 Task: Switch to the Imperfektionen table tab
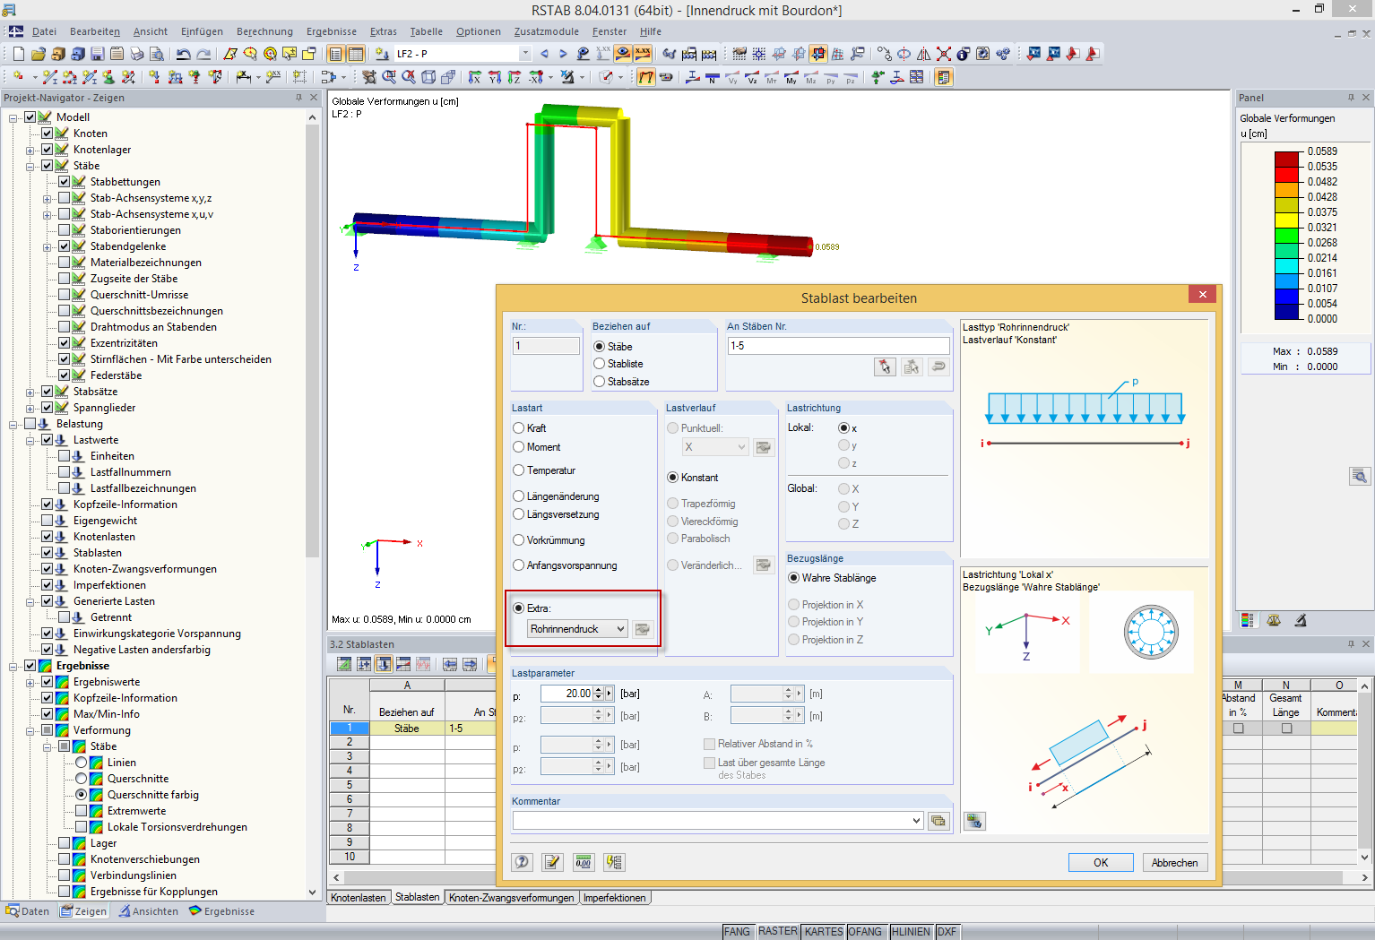click(x=615, y=898)
